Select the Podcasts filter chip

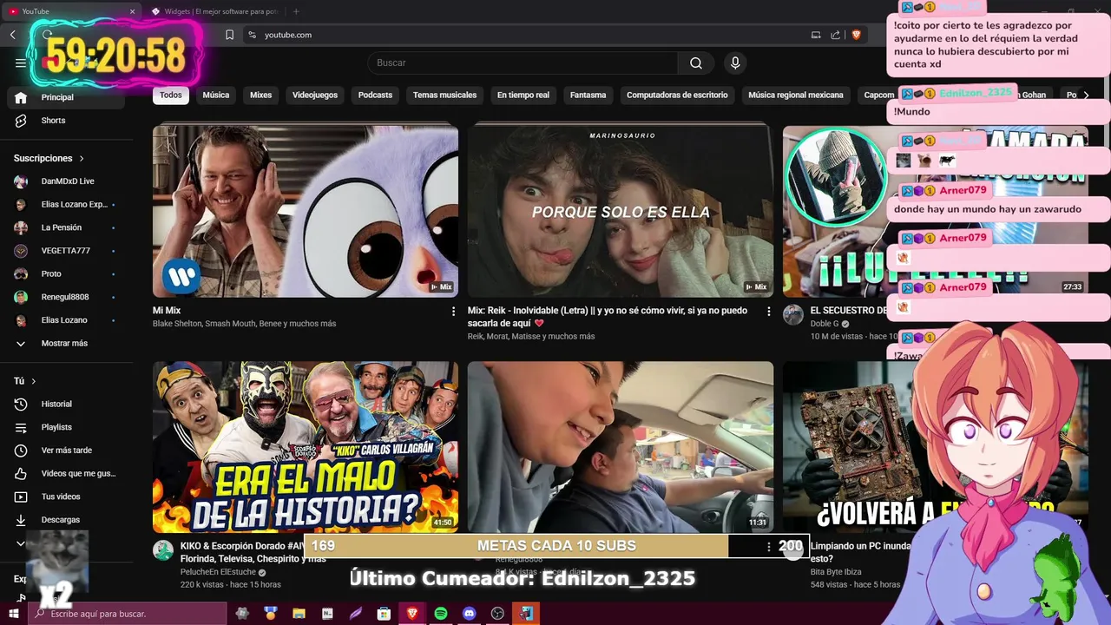[x=375, y=95]
